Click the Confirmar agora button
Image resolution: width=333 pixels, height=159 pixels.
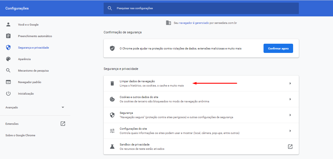click(x=278, y=48)
